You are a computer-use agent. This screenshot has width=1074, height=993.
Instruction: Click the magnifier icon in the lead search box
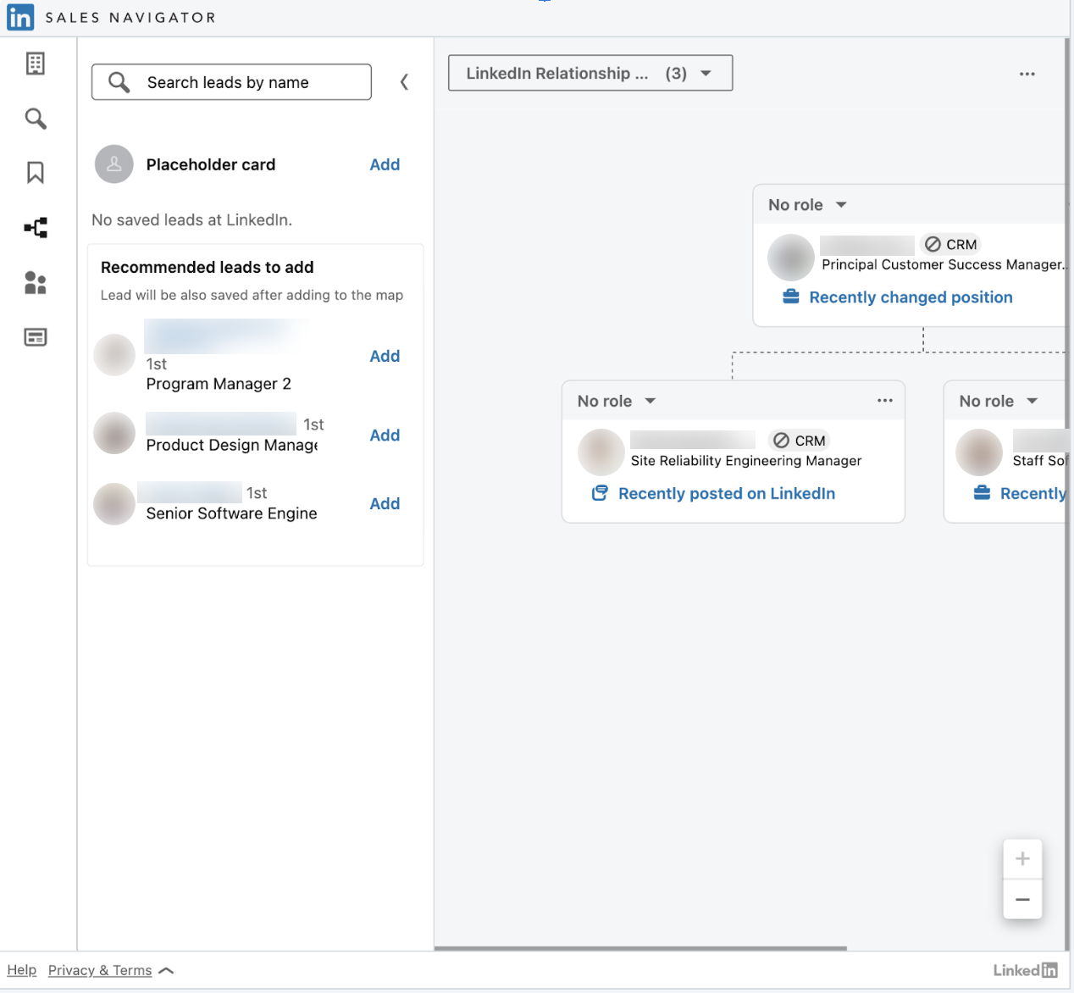coord(119,82)
